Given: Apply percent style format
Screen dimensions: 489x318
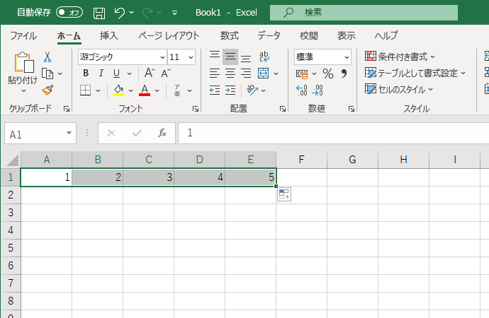Looking at the screenshot, I should [327, 73].
